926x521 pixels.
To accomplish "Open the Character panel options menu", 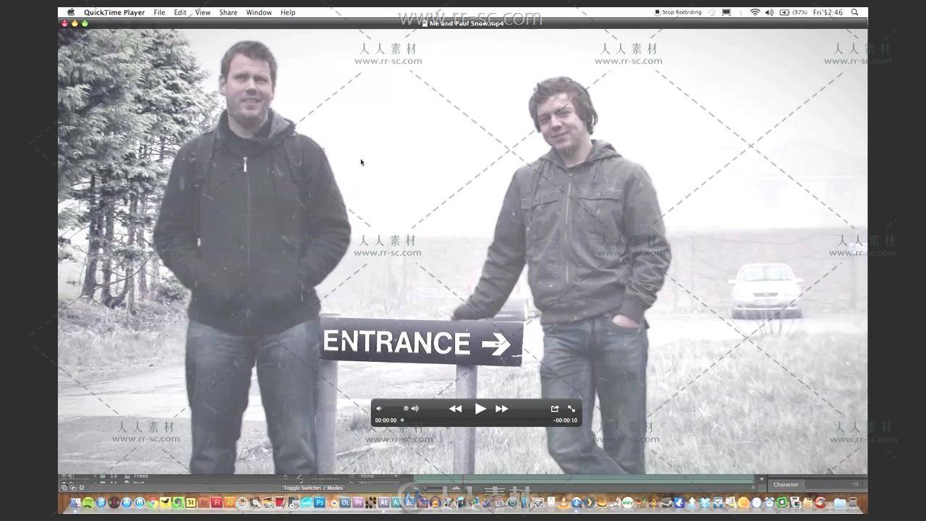I will (855, 484).
